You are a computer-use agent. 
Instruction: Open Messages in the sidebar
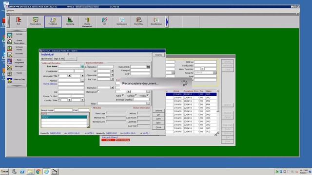tap(17, 68)
